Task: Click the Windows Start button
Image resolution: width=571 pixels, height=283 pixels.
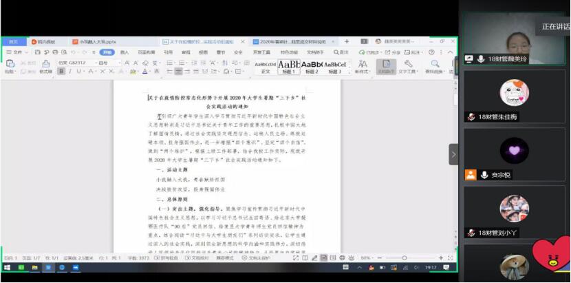Action: point(6,269)
